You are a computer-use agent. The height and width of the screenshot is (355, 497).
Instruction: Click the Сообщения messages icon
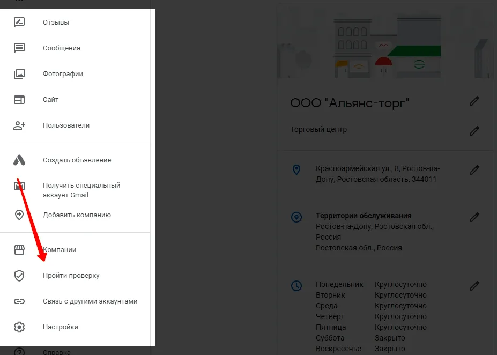point(19,48)
